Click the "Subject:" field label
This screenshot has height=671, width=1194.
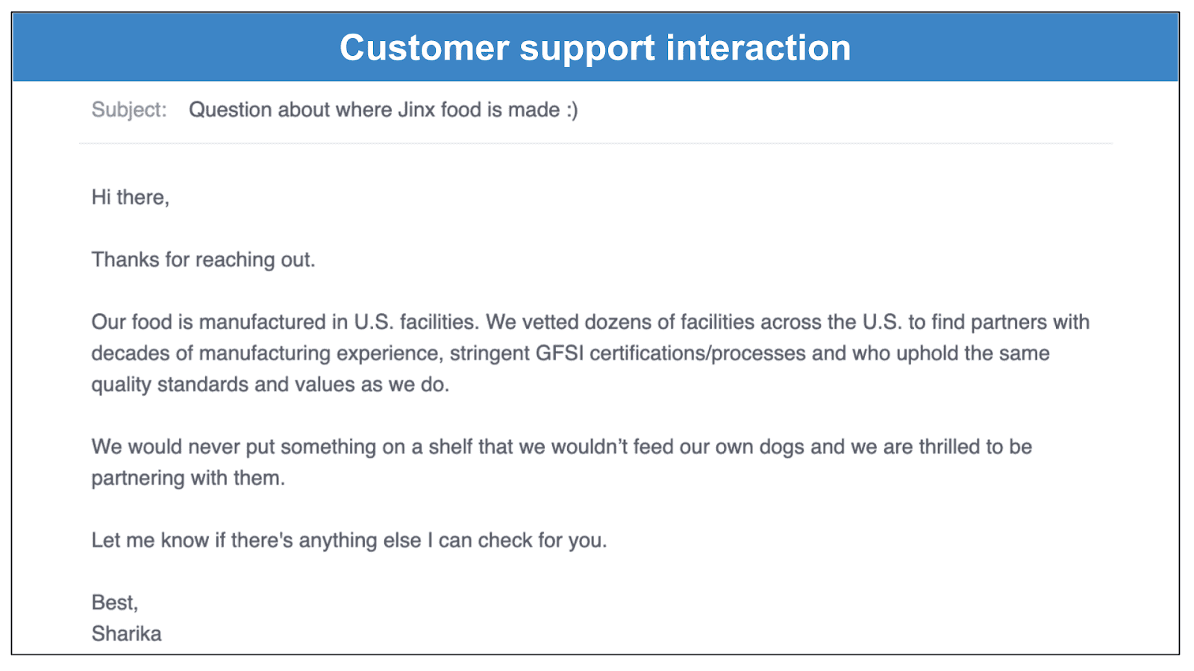[x=129, y=110]
